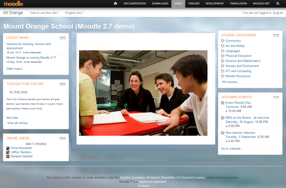Click the Mount Orange School page heading
Viewport: 286px width, 188px height.
point(69,27)
